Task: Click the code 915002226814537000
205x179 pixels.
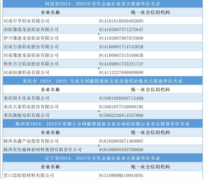Action: coord(121,116)
